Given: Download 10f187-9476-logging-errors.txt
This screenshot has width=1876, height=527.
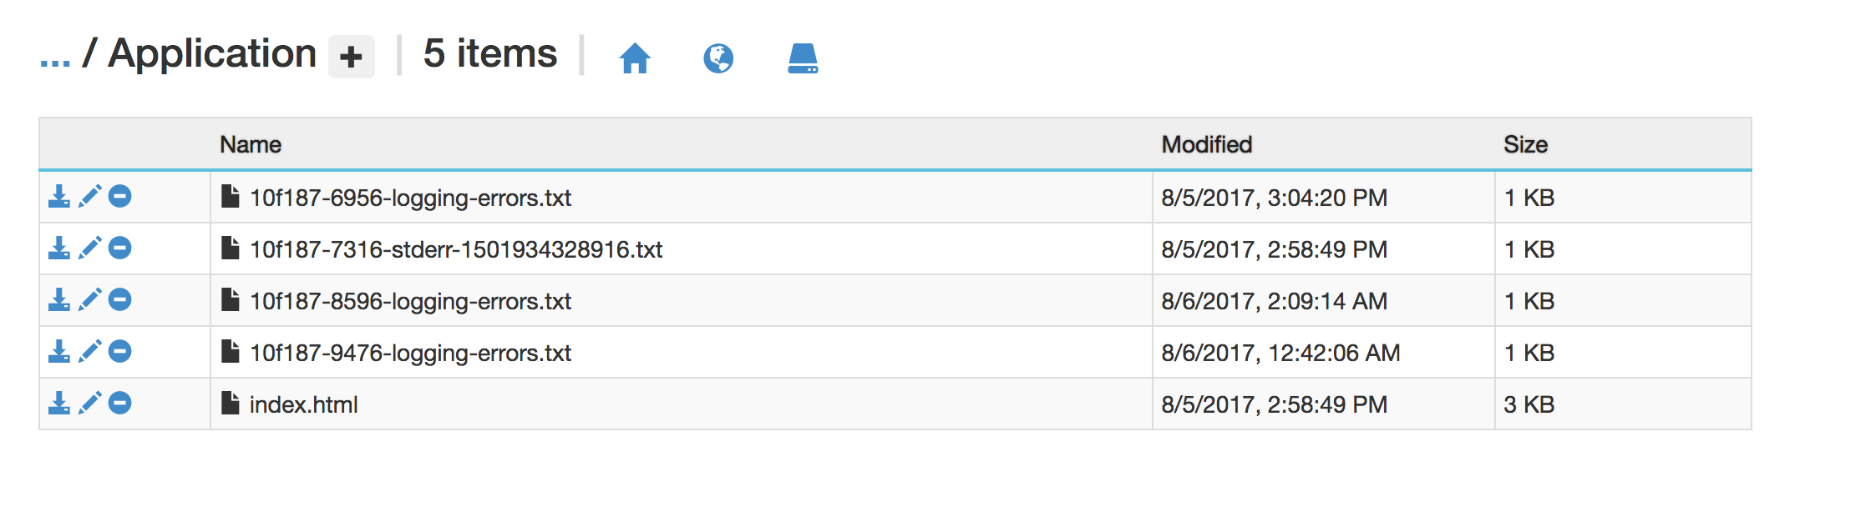Looking at the screenshot, I should (x=58, y=352).
